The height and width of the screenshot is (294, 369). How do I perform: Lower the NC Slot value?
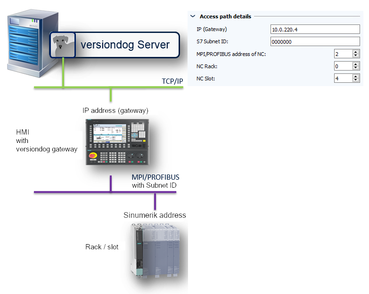pyautogui.click(x=356, y=80)
